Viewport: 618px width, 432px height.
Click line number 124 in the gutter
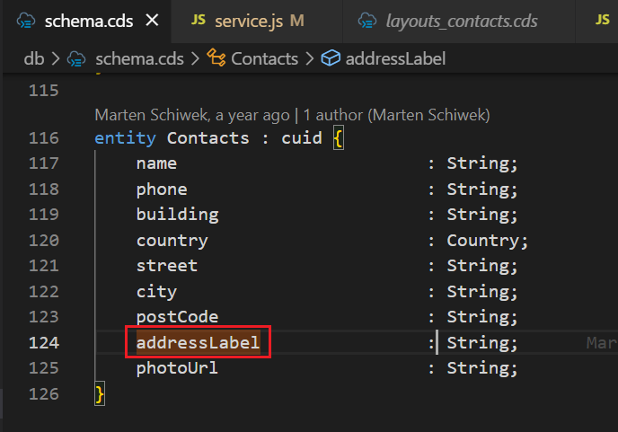(44, 343)
